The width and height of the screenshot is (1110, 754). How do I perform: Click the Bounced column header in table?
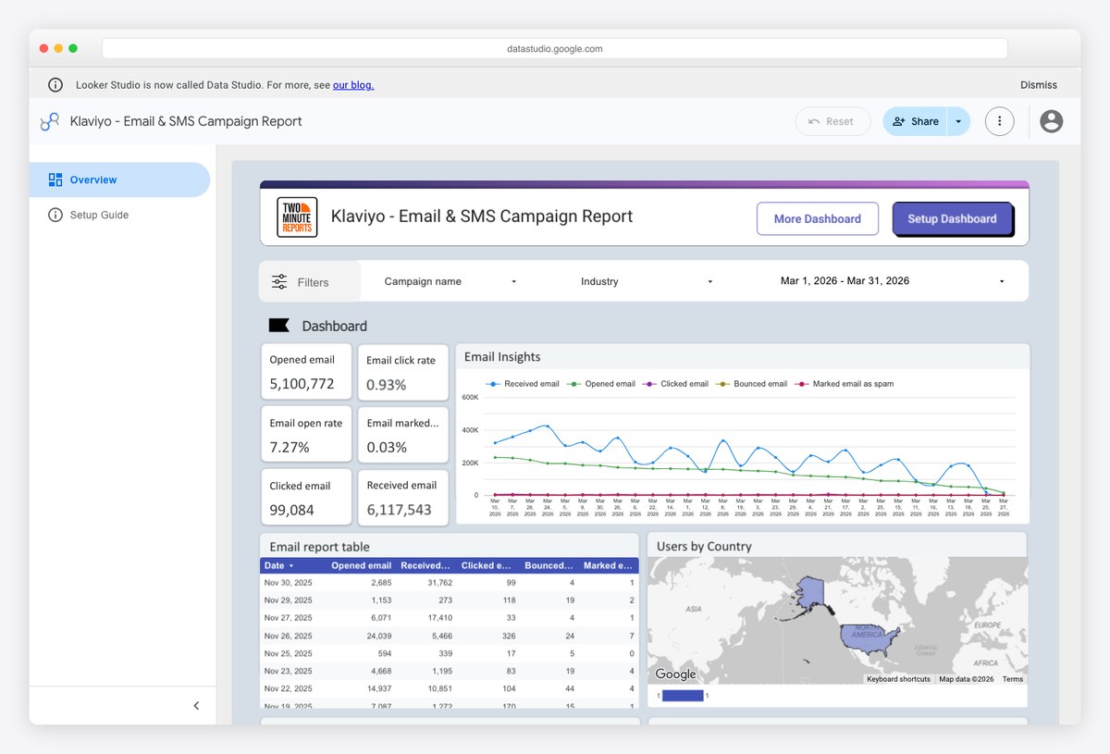(x=549, y=565)
